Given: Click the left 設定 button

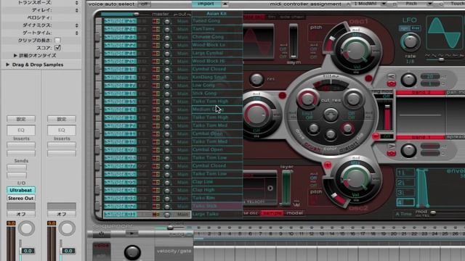Looking at the screenshot, I should tap(21, 119).
